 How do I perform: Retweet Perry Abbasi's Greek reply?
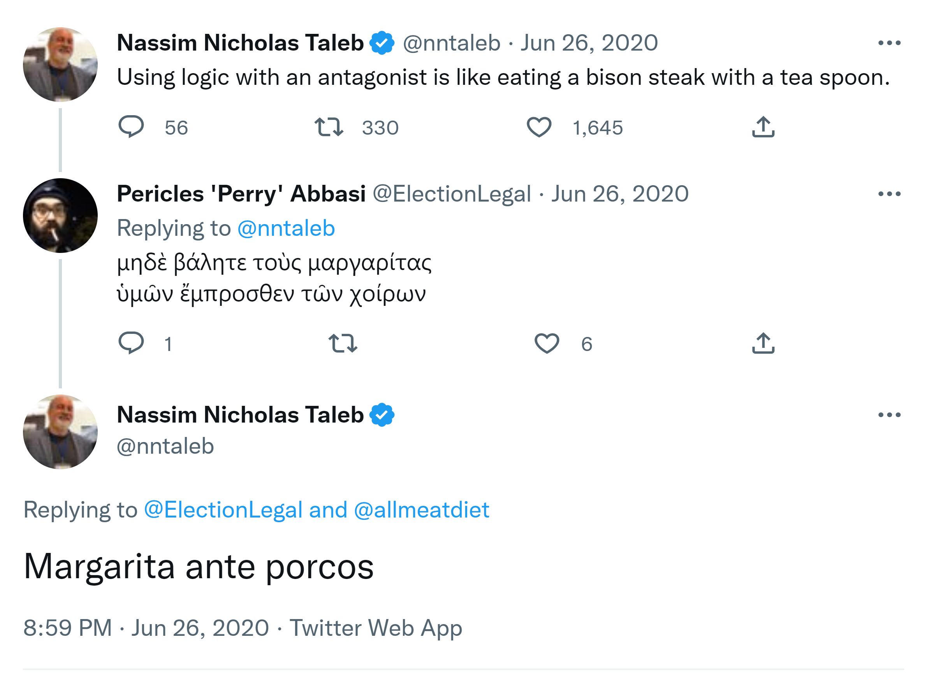pyautogui.click(x=343, y=343)
